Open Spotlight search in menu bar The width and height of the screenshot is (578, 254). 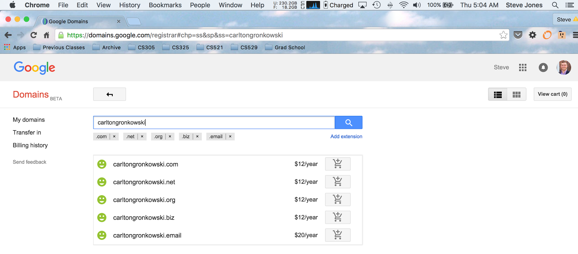tap(555, 5)
